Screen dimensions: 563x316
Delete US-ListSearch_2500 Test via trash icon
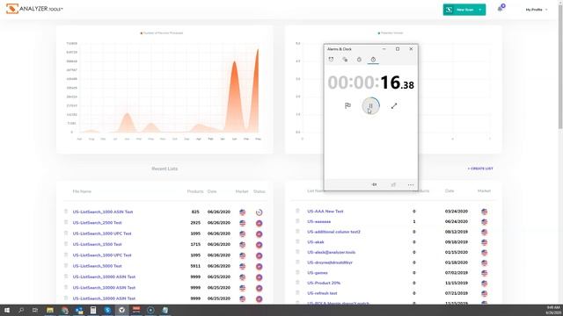pyautogui.click(x=66, y=222)
